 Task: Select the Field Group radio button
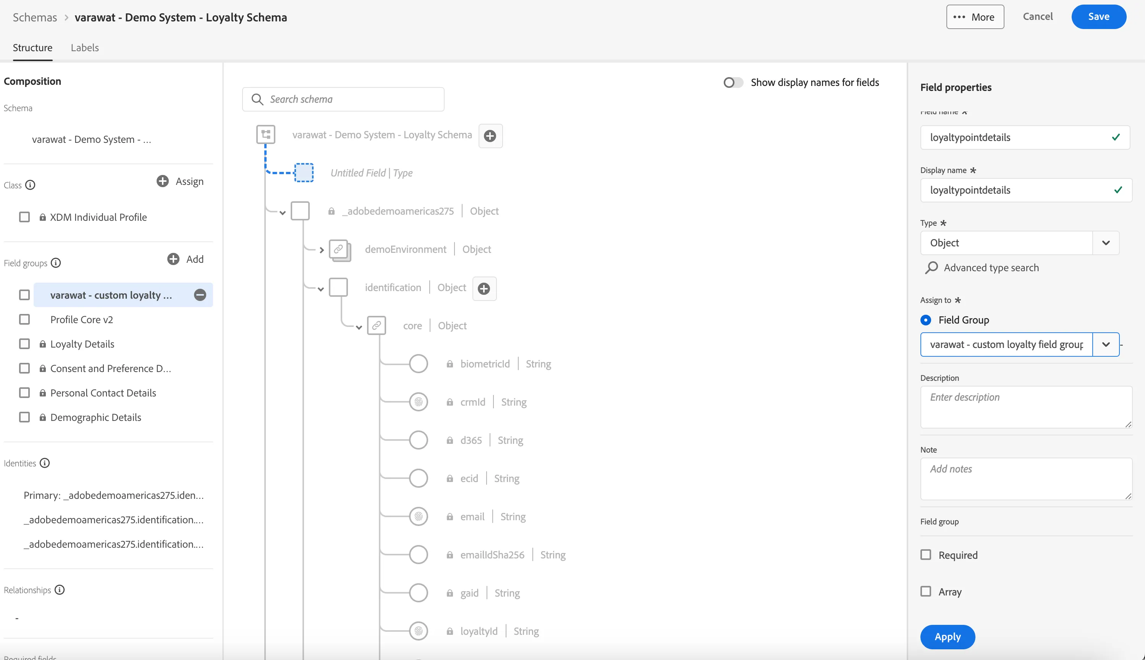[926, 320]
